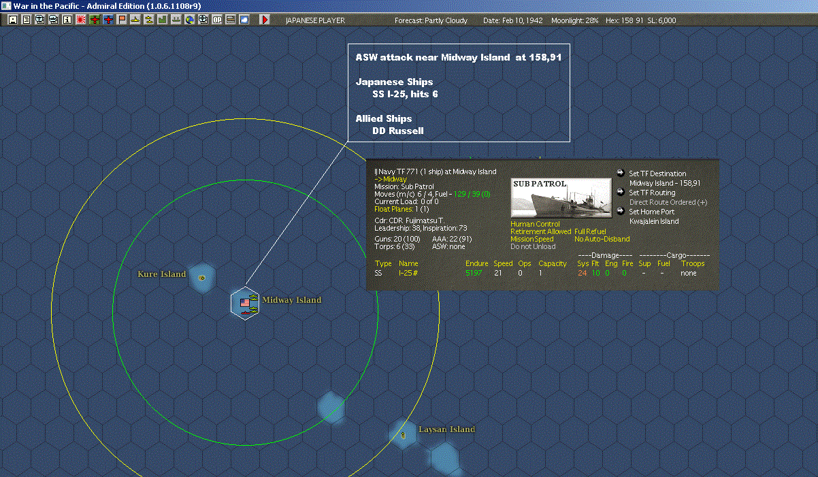Click Kwajalein Island home port text

pos(654,221)
